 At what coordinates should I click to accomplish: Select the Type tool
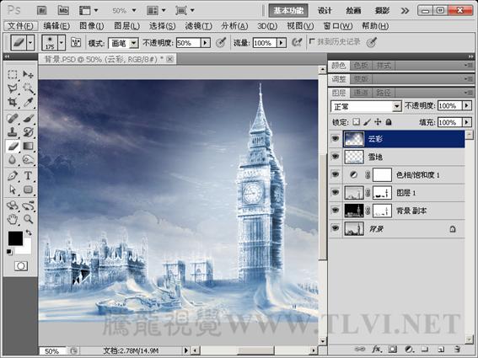pyautogui.click(x=28, y=176)
